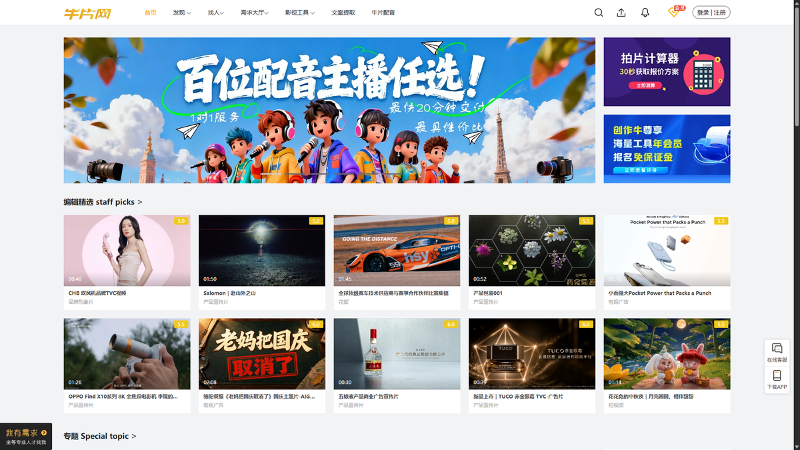Click the 6.0 badge on 五粮液 video

coord(451,324)
